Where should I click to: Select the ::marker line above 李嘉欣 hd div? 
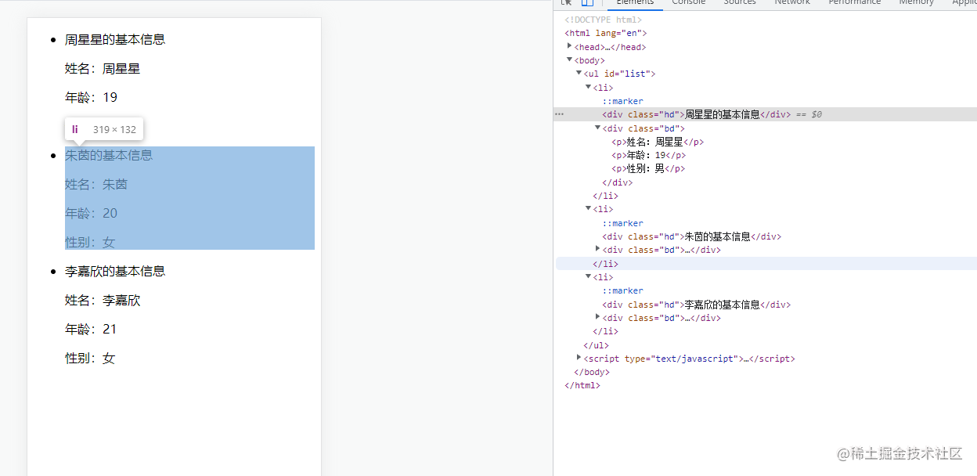click(x=622, y=290)
